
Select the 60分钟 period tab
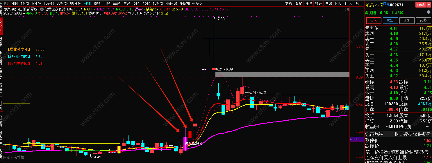pos(76,3)
